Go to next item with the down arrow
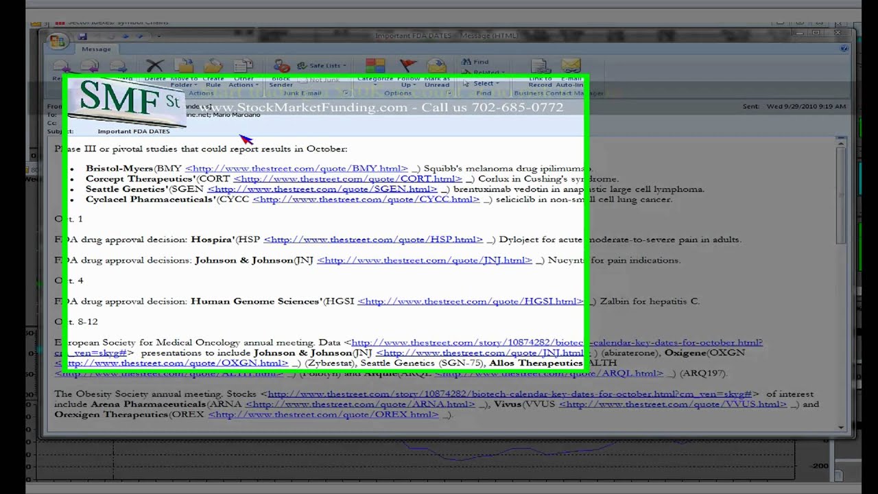The height and width of the screenshot is (494, 878). click(140, 36)
